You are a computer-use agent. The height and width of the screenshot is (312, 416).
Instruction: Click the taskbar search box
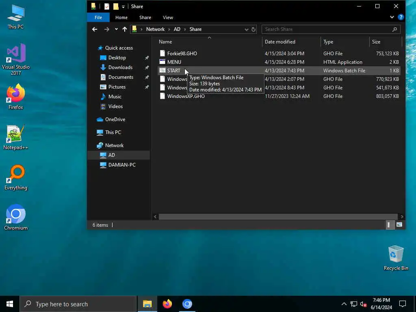(x=78, y=304)
